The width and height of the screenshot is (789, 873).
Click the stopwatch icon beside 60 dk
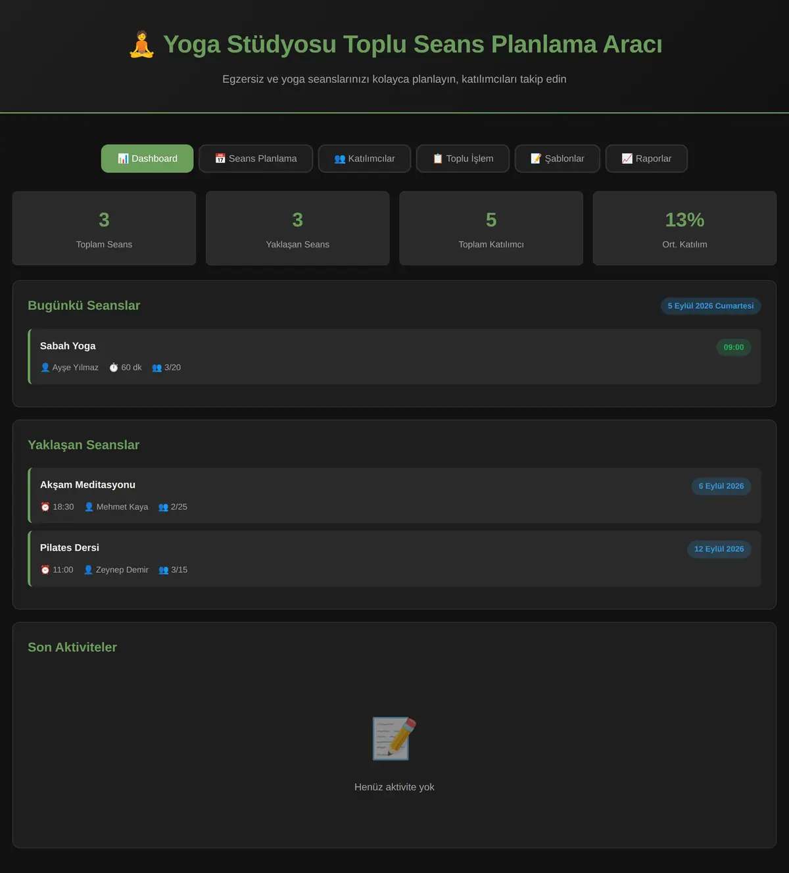pos(114,367)
